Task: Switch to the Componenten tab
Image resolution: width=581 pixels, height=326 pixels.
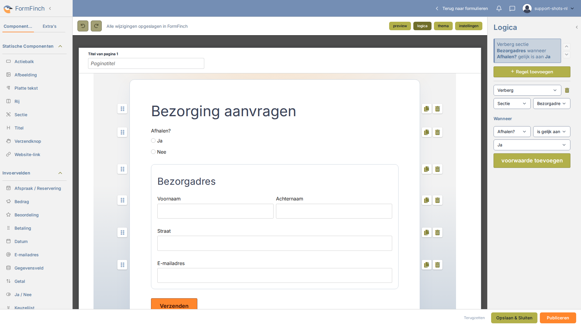Action: tap(18, 26)
